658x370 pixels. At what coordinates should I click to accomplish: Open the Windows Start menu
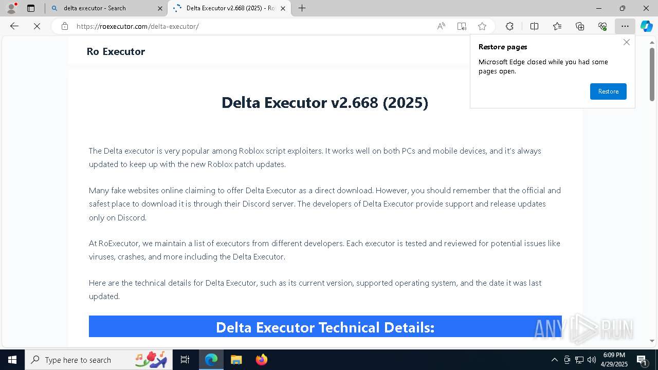click(12, 360)
